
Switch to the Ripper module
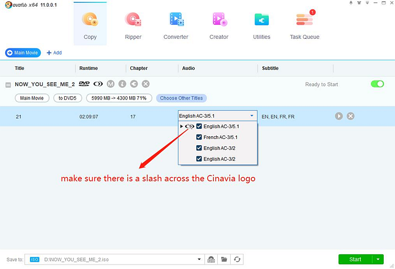[x=133, y=26]
